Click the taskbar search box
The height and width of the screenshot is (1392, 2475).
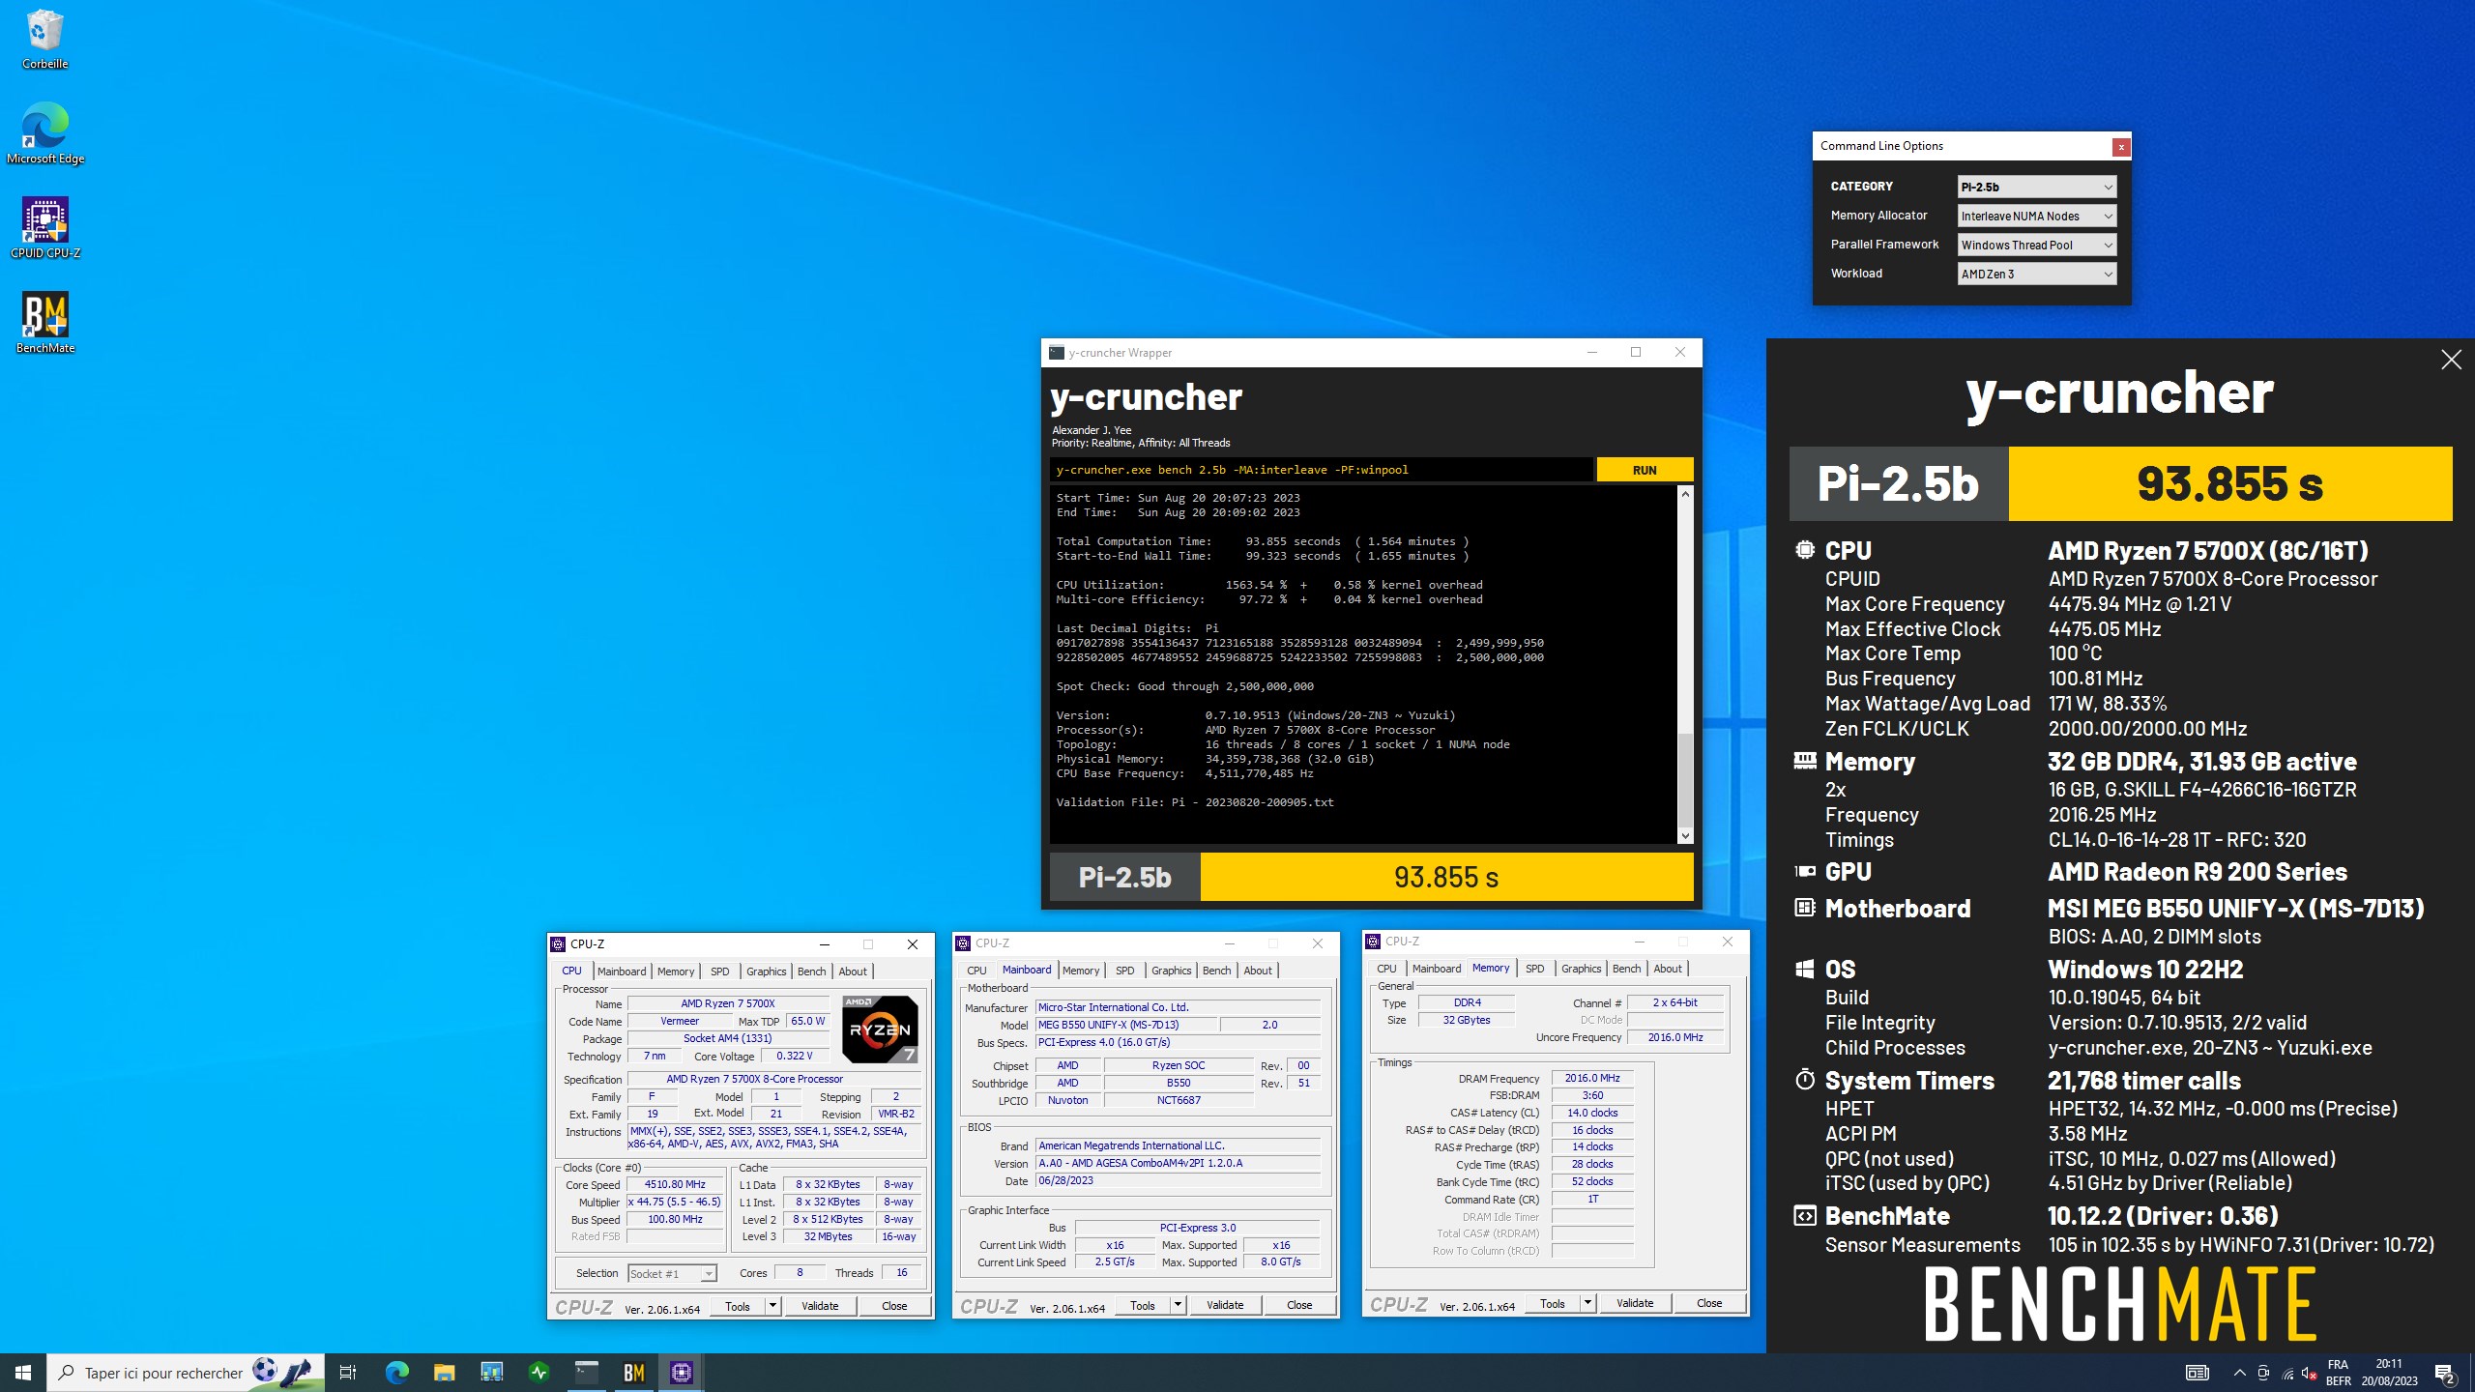186,1373
